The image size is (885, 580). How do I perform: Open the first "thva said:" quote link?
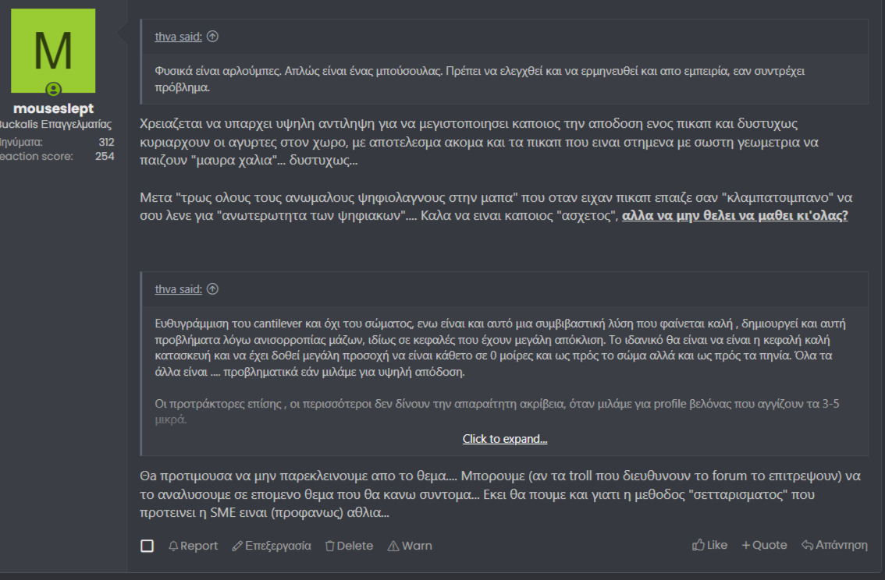pos(178,37)
